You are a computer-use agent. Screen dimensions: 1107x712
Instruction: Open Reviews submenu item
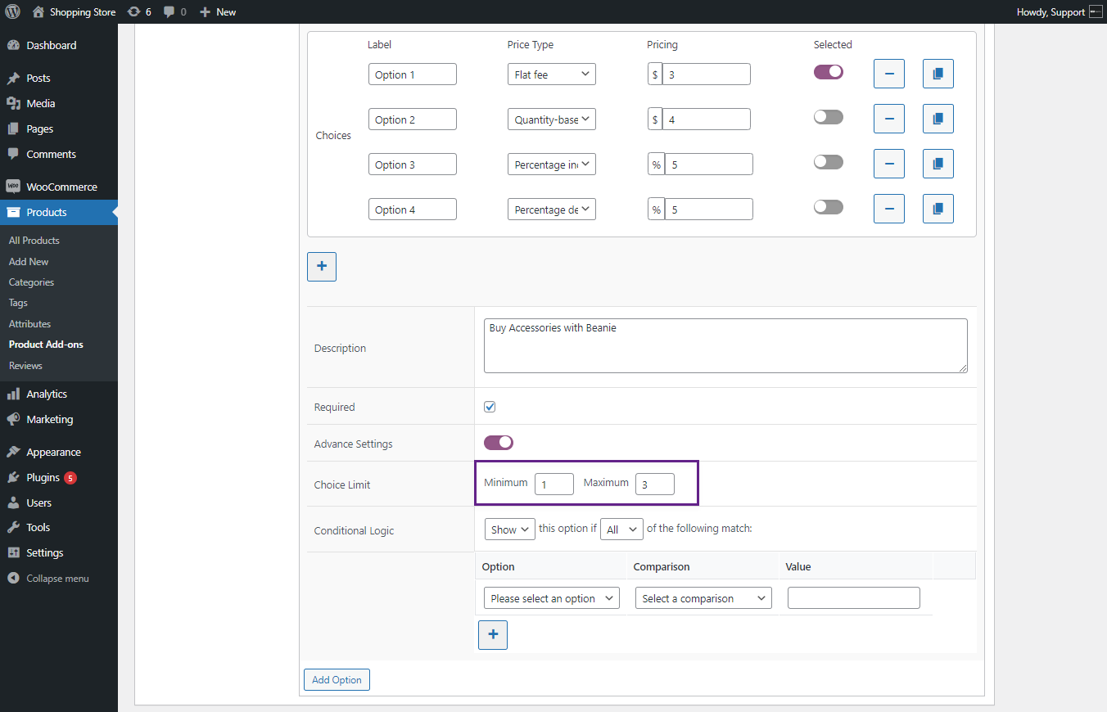coord(25,366)
